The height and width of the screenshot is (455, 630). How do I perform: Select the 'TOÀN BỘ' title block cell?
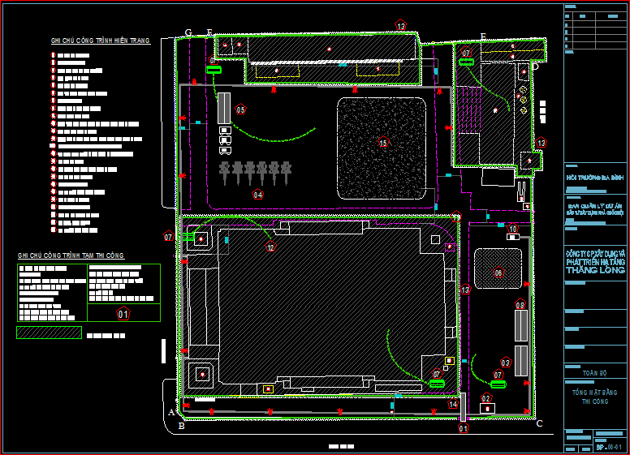point(595,373)
